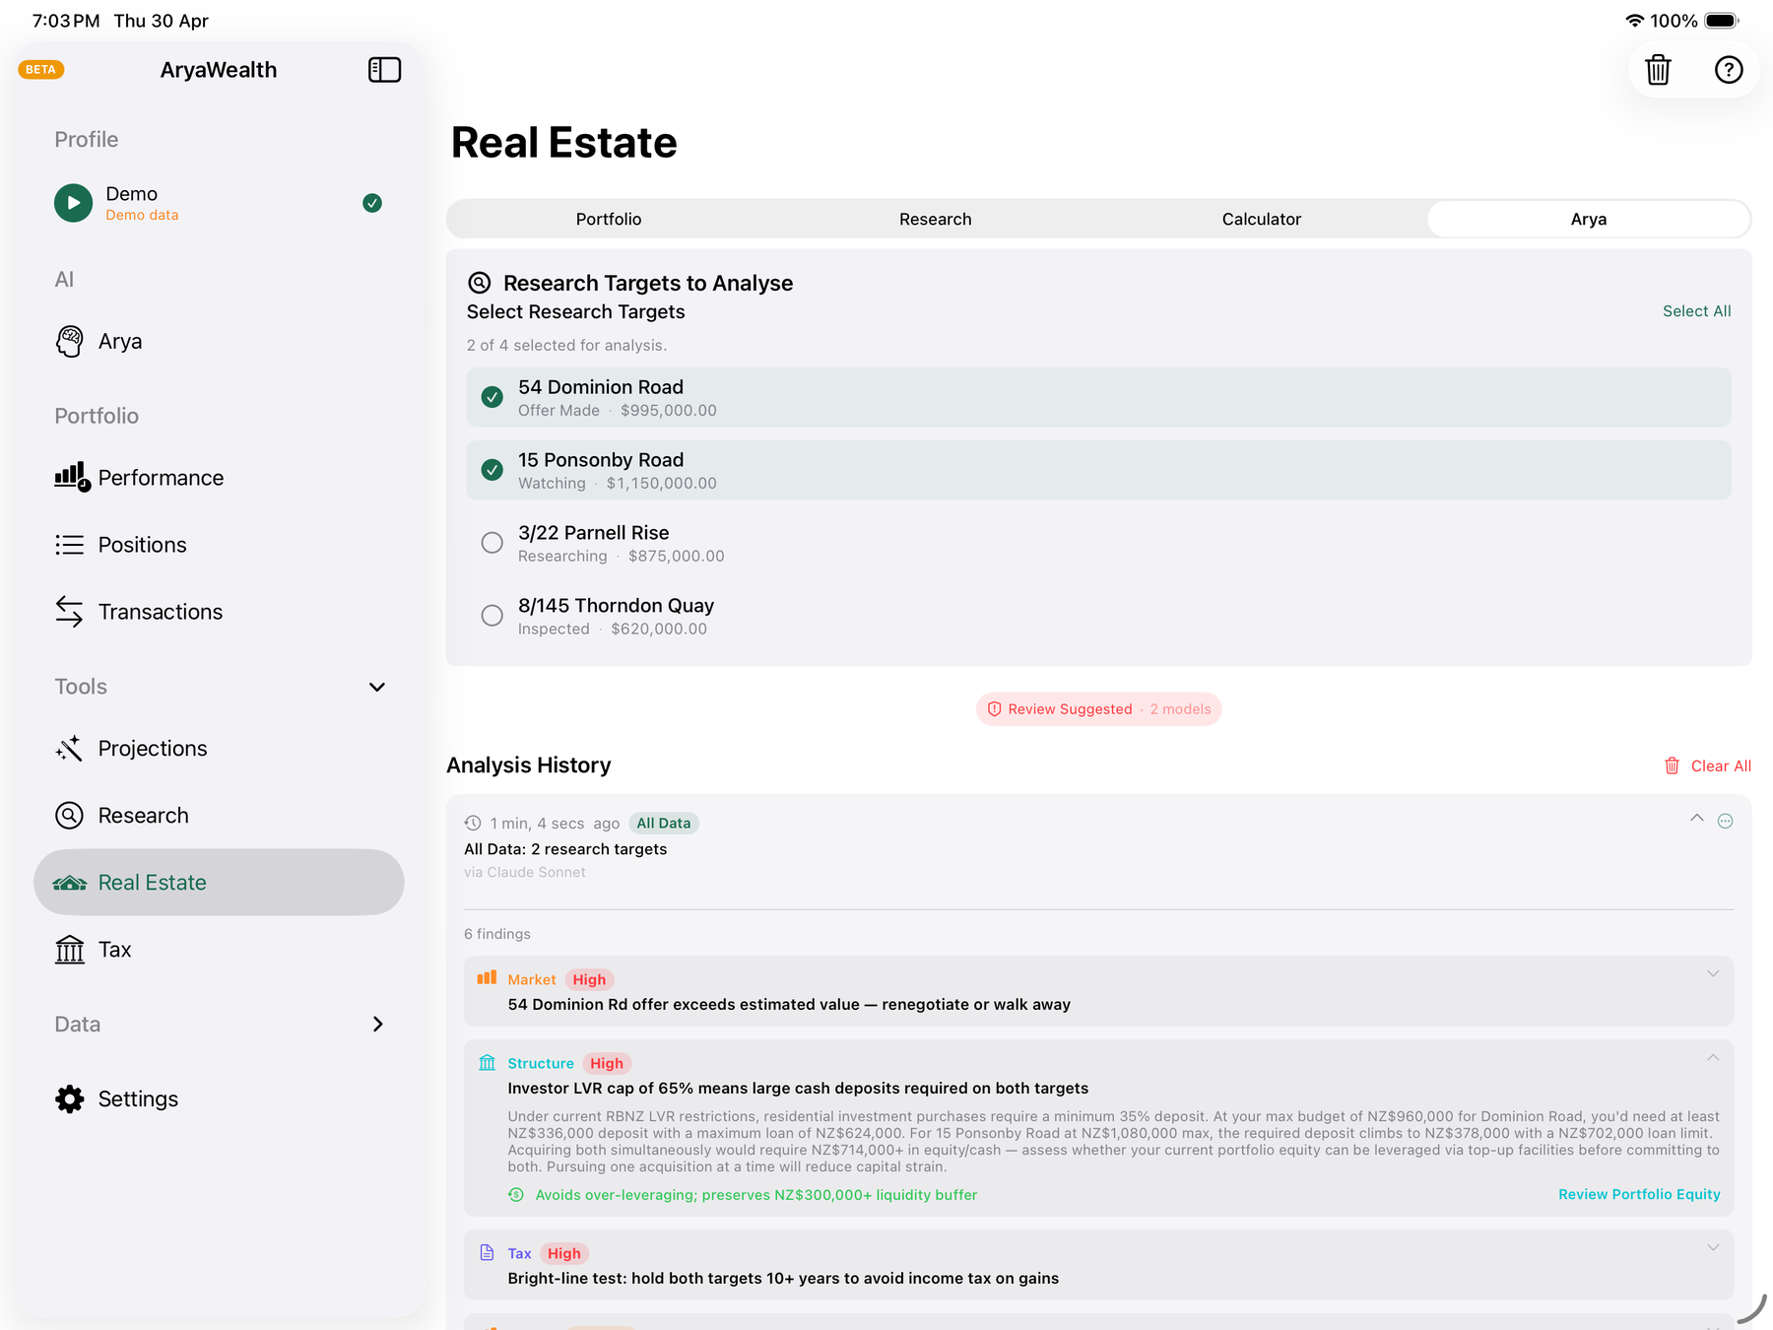This screenshot has height=1330, width=1773.
Task: Open Transactions in the sidebar
Action: point(219,612)
